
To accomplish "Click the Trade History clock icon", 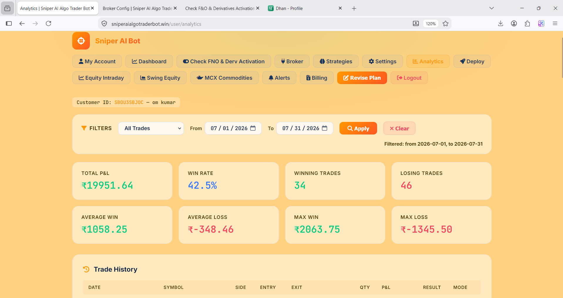I will pyautogui.click(x=86, y=269).
